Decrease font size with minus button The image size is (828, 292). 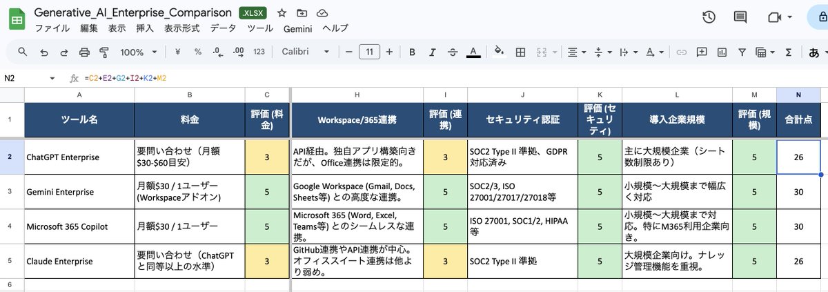click(x=349, y=52)
